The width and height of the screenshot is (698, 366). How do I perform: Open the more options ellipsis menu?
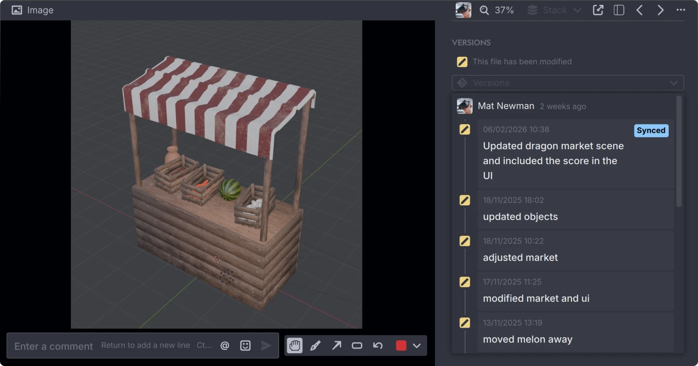pyautogui.click(x=680, y=10)
